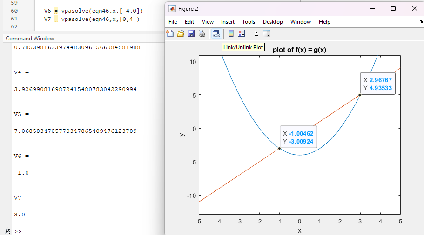Click the New Figure toolbar icon
The width and height of the screenshot is (424, 235).
(x=170, y=33)
